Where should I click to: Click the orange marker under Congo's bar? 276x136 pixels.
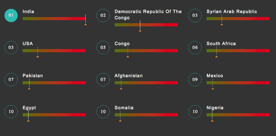coord(128,57)
